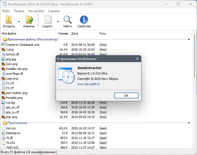Select the P2.rtf file icon

3,88
